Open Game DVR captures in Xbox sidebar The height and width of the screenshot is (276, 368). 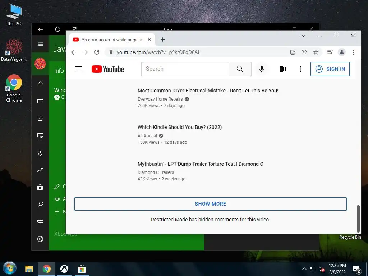click(x=40, y=135)
